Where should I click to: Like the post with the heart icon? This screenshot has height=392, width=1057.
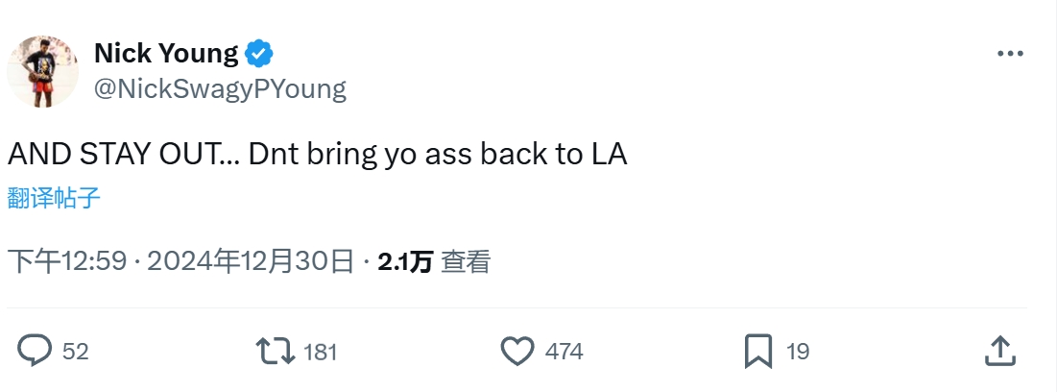tap(517, 351)
